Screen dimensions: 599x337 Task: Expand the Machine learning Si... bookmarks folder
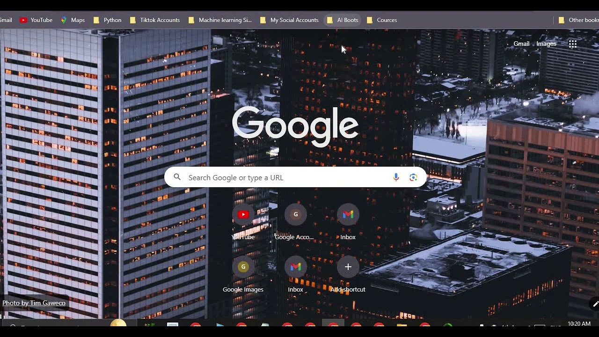pos(220,20)
